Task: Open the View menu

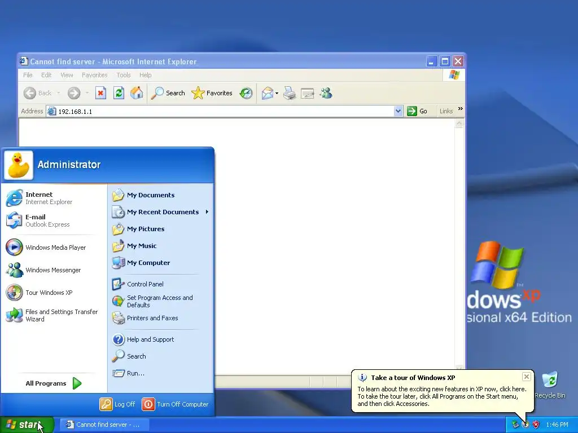Action: point(67,75)
